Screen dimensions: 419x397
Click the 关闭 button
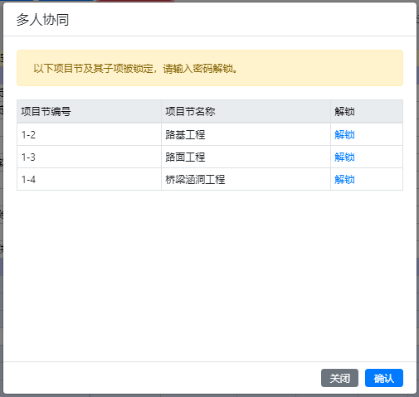(339, 378)
